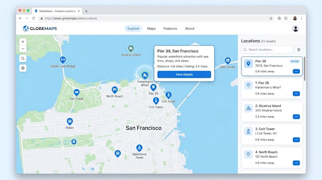Switch to the Maps navigation tab

[152, 28]
